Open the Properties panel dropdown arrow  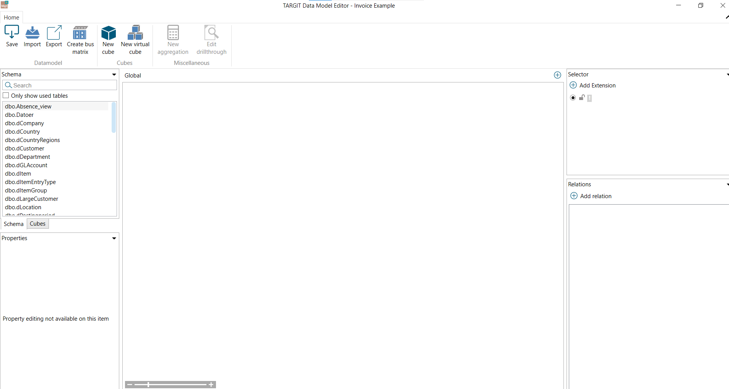pyautogui.click(x=114, y=238)
